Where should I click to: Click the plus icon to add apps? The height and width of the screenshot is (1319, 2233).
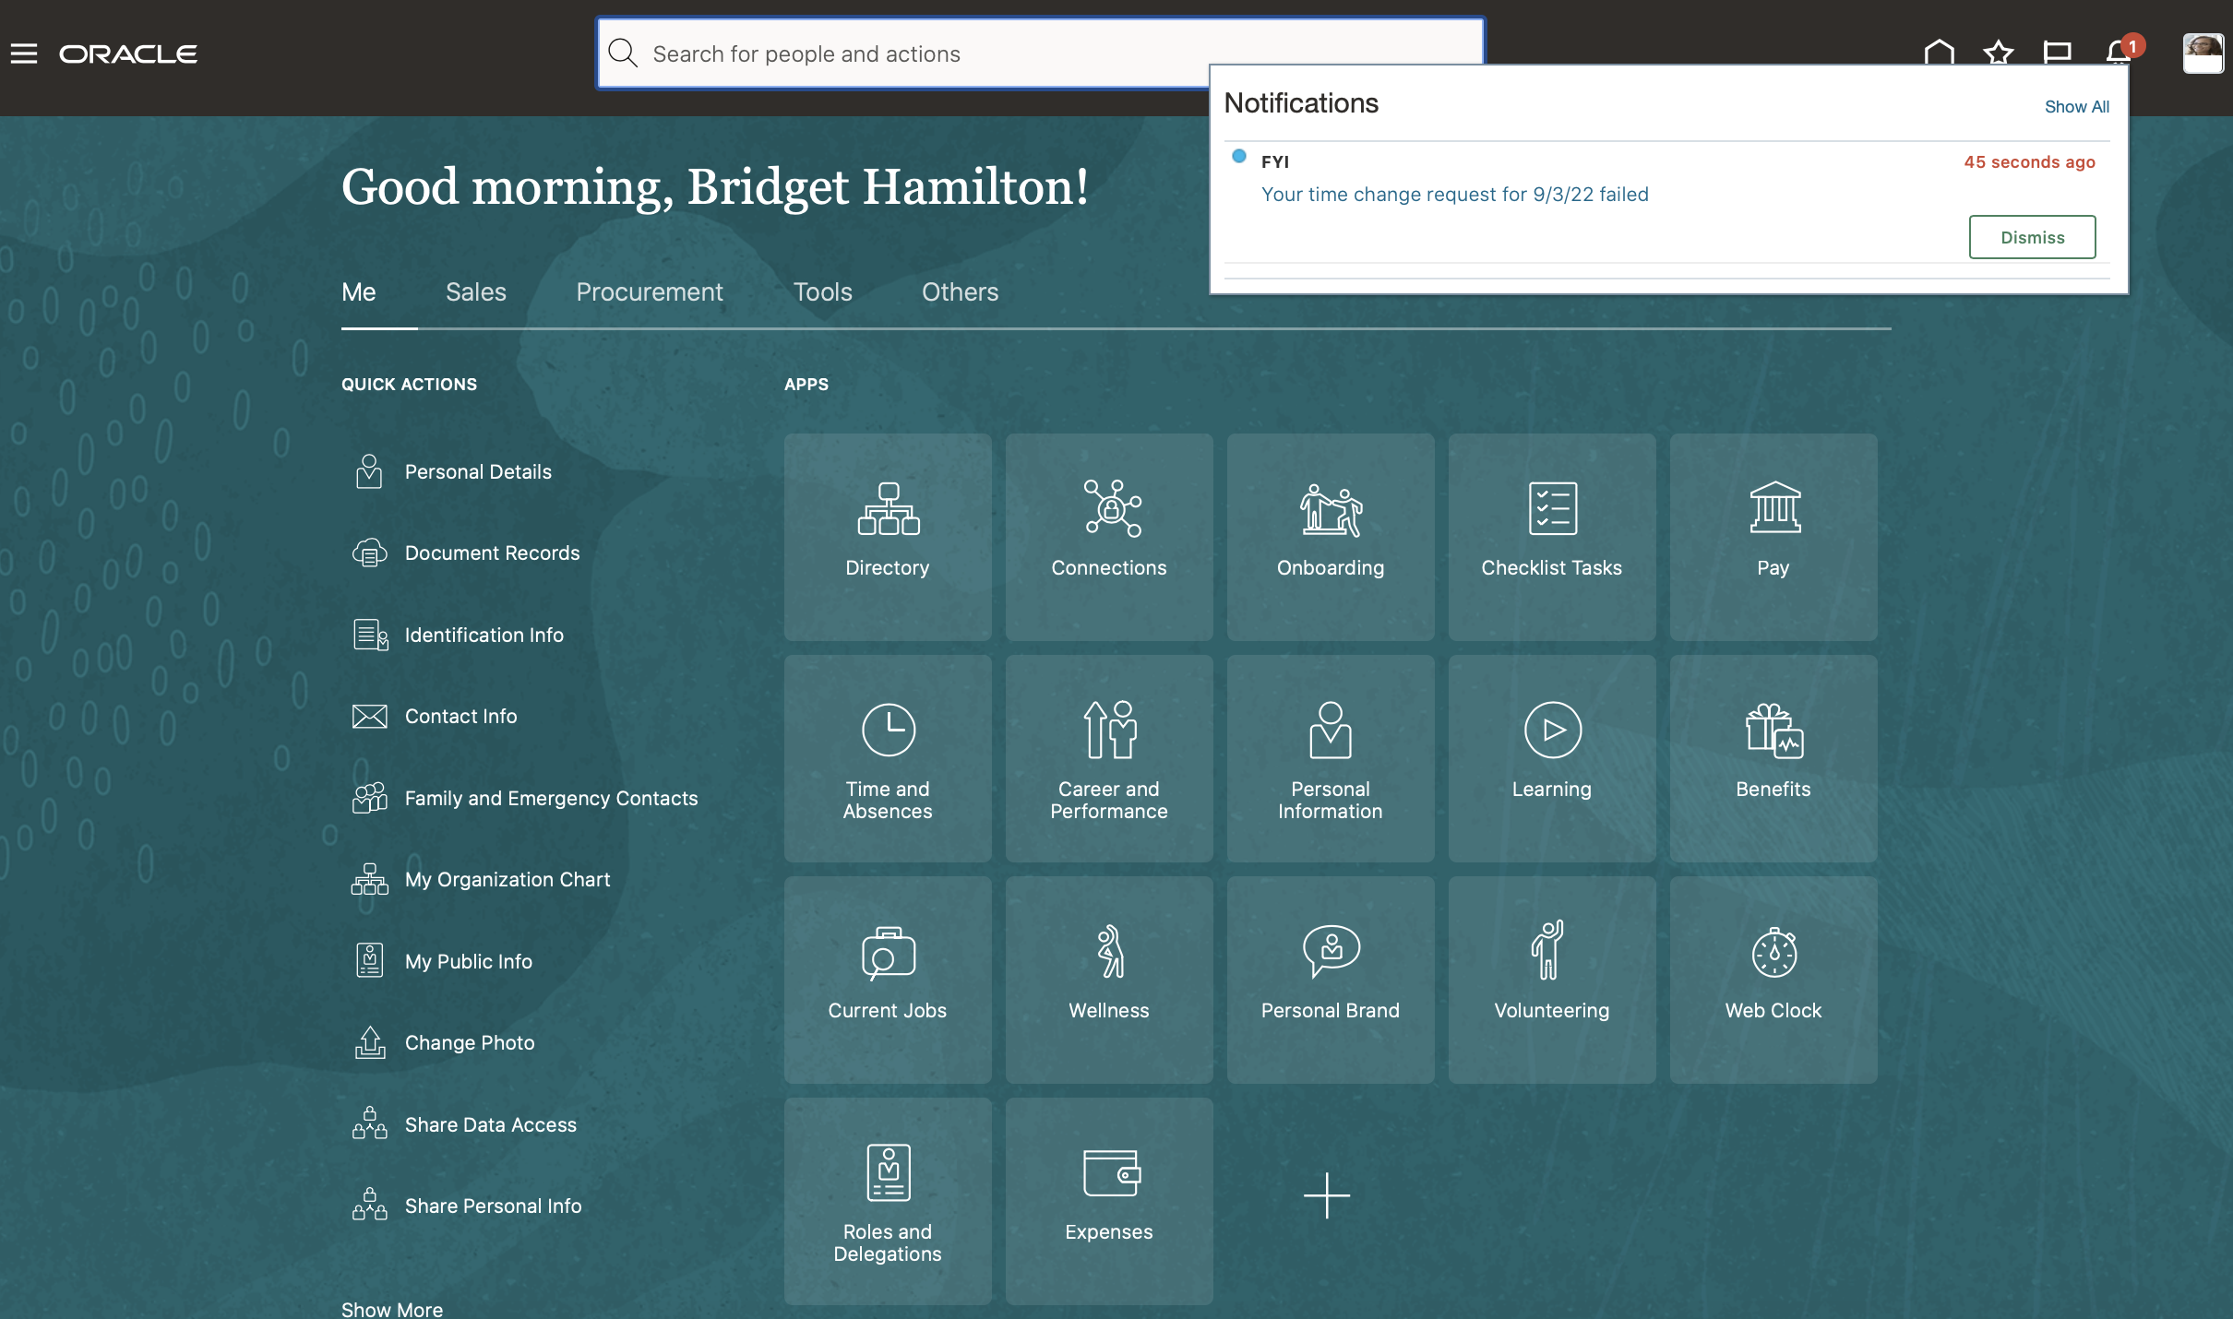[x=1326, y=1195]
